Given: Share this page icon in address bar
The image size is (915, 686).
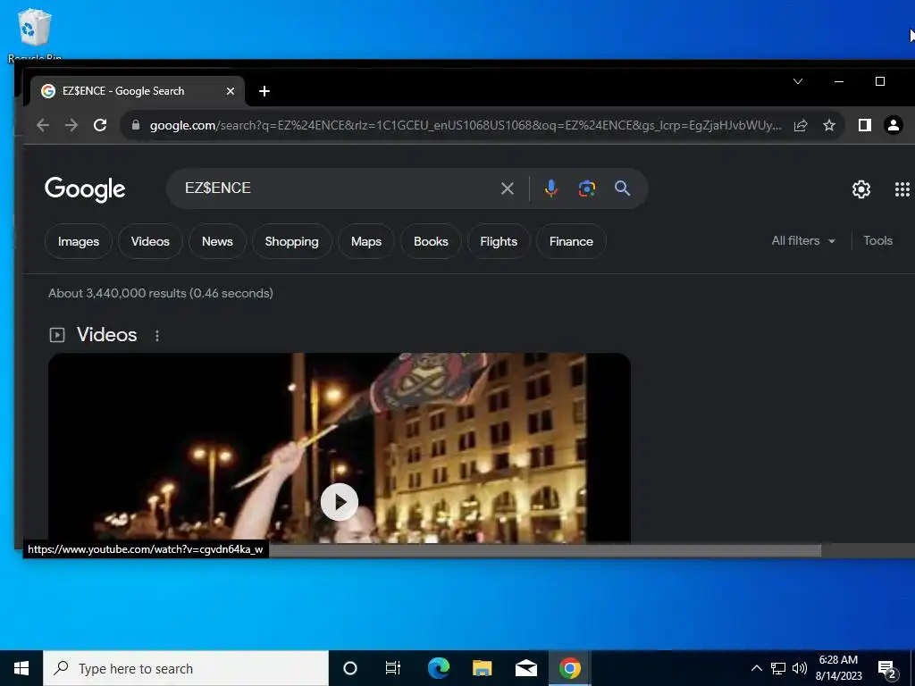Looking at the screenshot, I should 801,125.
